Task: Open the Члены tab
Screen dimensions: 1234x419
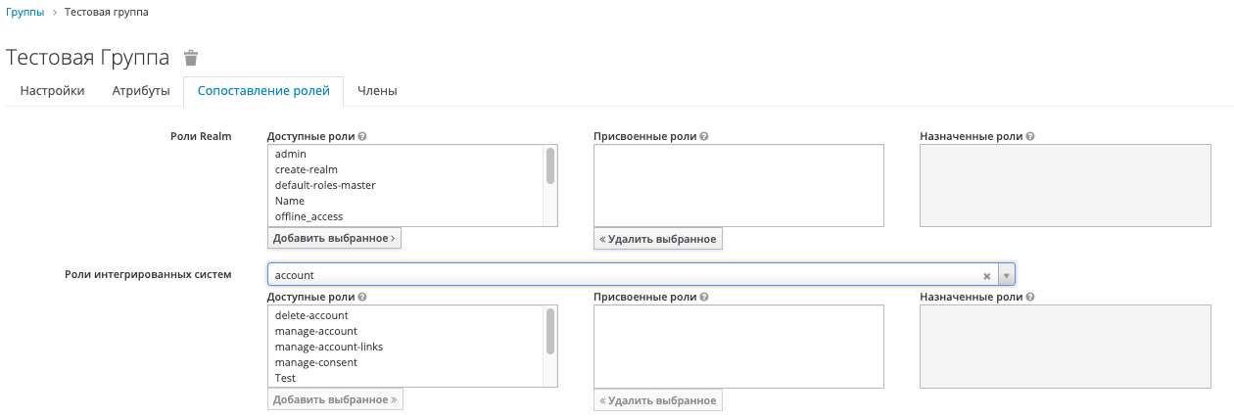Action: click(x=377, y=91)
